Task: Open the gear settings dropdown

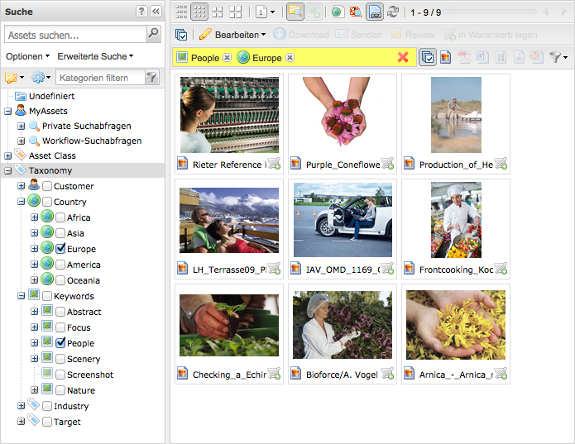Action: coord(41,77)
